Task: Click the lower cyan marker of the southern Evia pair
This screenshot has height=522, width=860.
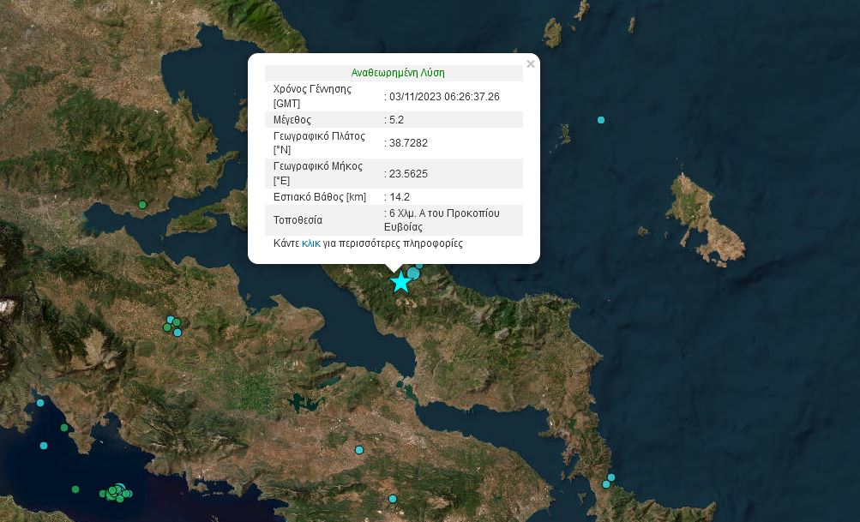Action: point(606,484)
